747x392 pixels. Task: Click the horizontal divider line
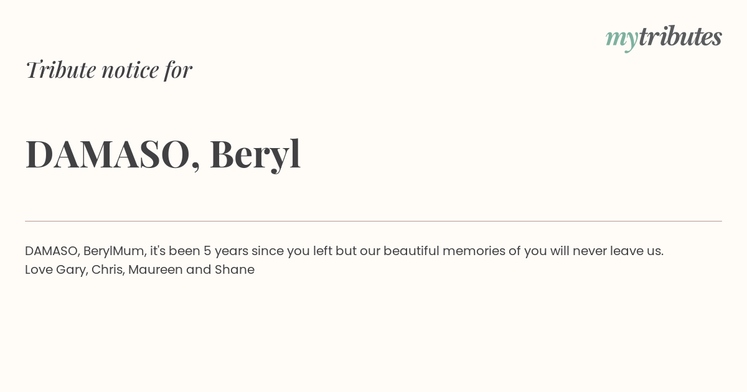[x=374, y=221]
